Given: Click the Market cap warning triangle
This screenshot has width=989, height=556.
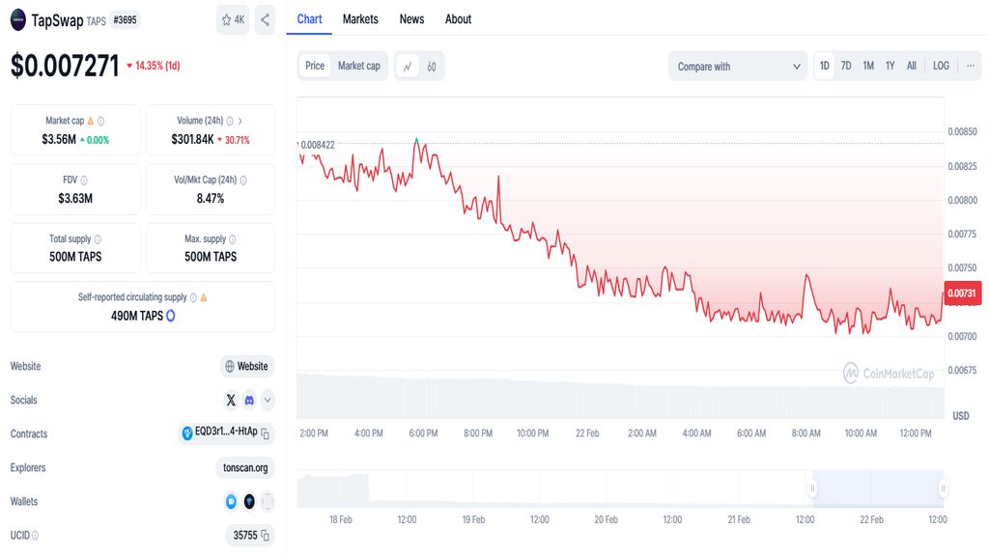Looking at the screenshot, I should [90, 121].
